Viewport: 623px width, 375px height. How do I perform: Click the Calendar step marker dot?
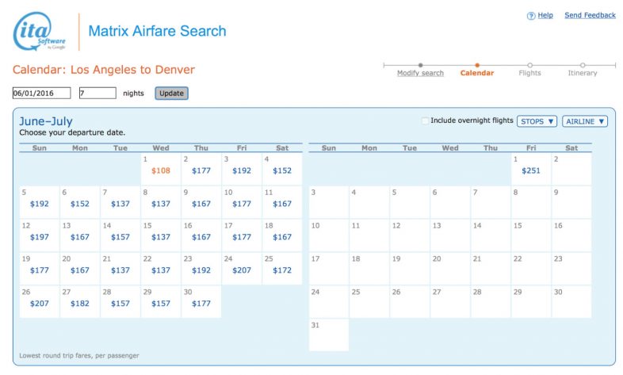(476, 65)
